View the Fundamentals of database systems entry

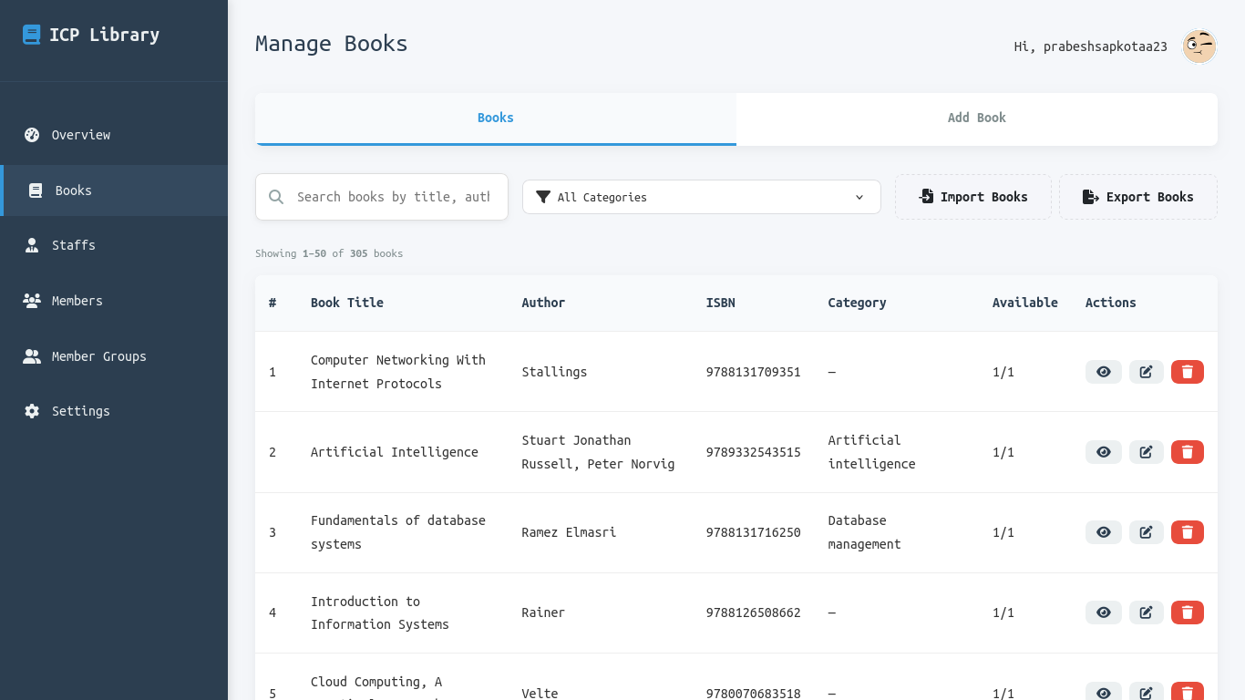1103,531
